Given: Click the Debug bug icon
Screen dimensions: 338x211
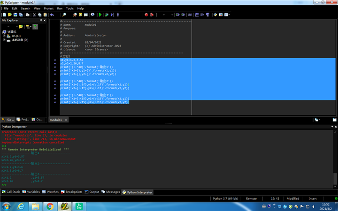Looking at the screenshot, I should coord(107,15).
